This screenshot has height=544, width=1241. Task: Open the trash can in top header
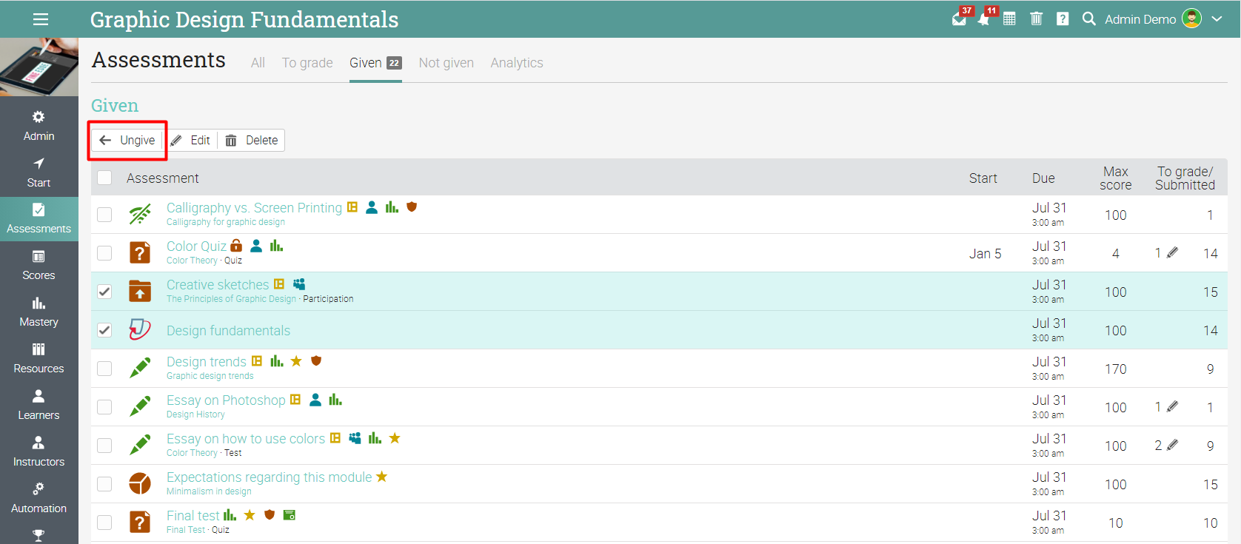[1036, 19]
